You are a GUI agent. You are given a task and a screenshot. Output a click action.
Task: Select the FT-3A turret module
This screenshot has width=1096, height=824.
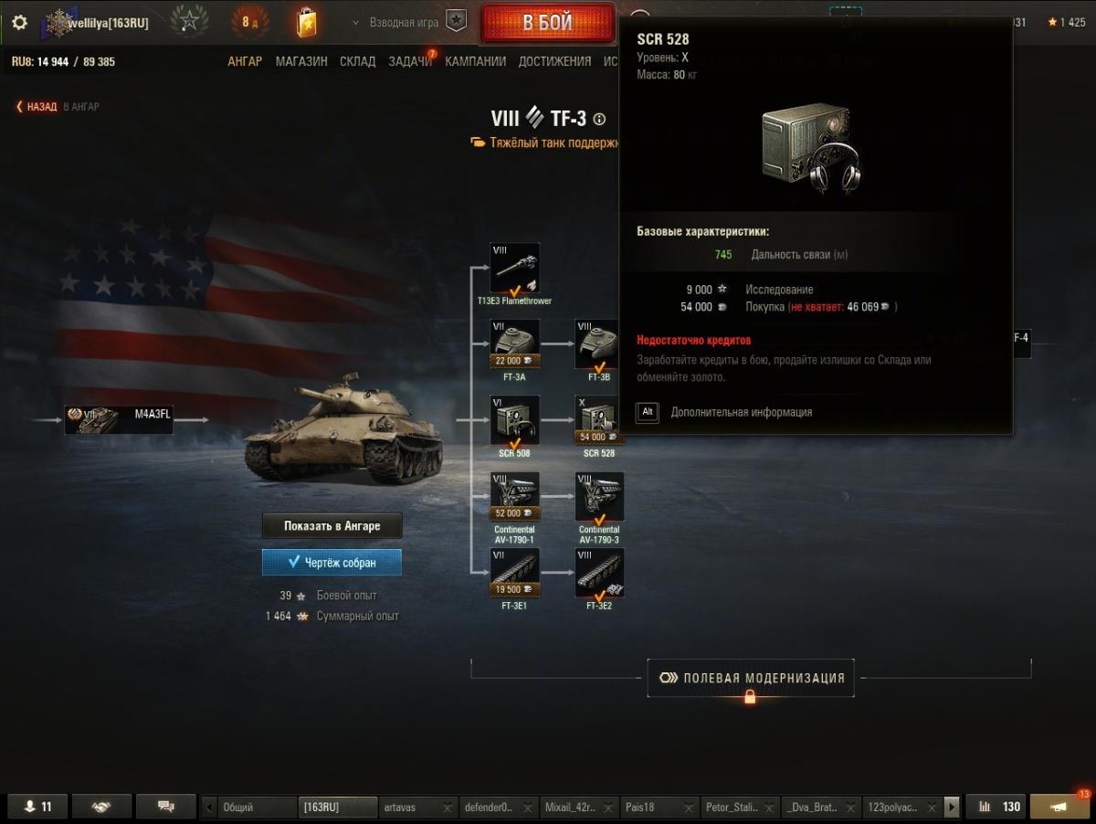(514, 343)
